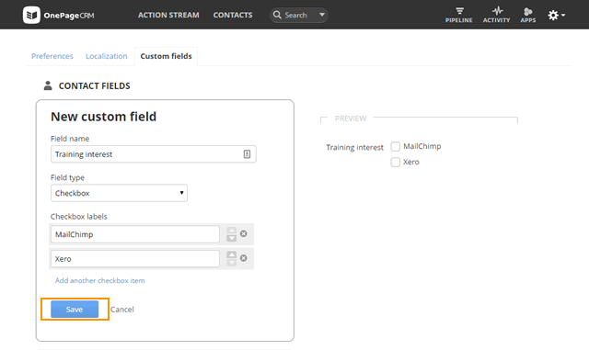Image resolution: width=589 pixels, height=350 pixels.
Task: Switch to the Preferences tab
Action: click(x=52, y=56)
